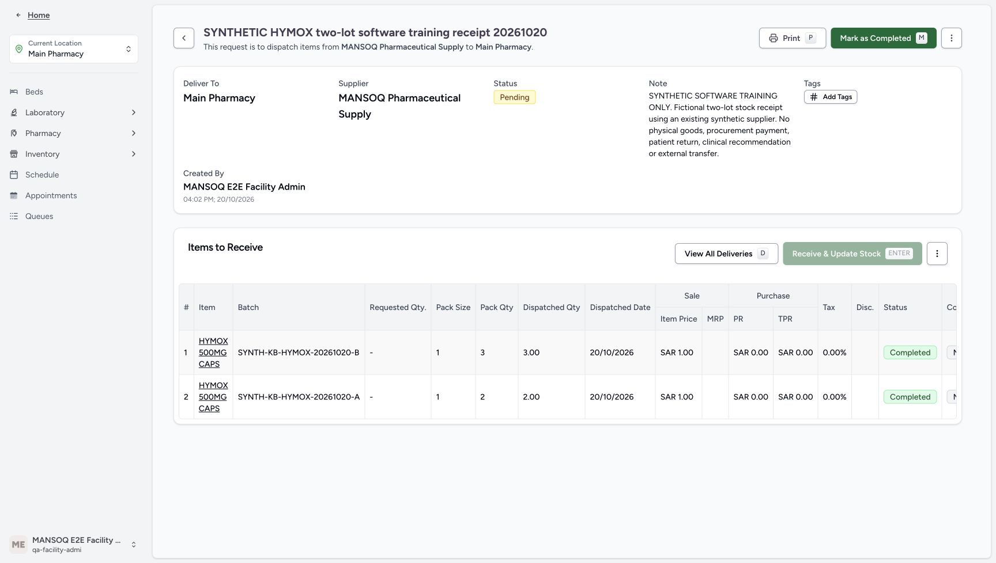Expand the Inventory submenu chevron
Viewport: 996px width, 563px height.
coord(134,154)
